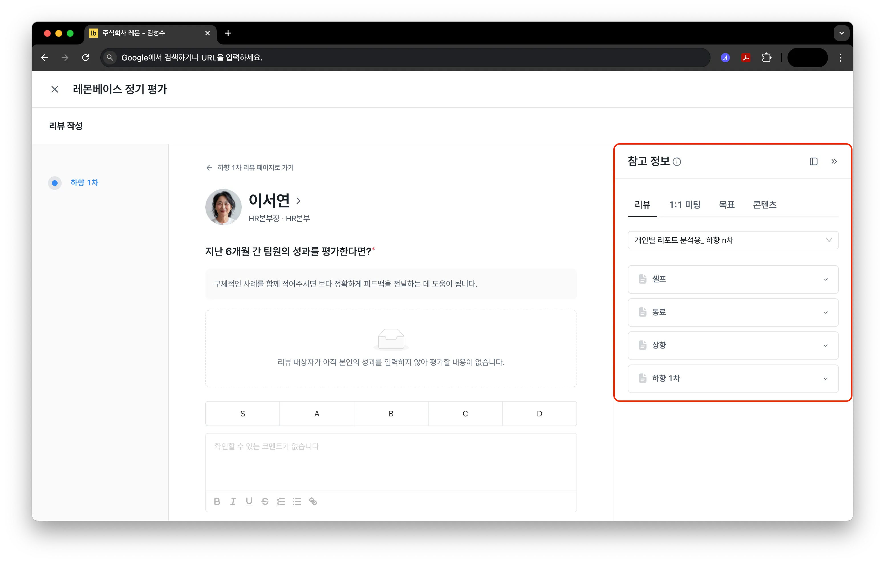The width and height of the screenshot is (885, 563).
Task: Reload the current browser page
Action: coord(86,58)
